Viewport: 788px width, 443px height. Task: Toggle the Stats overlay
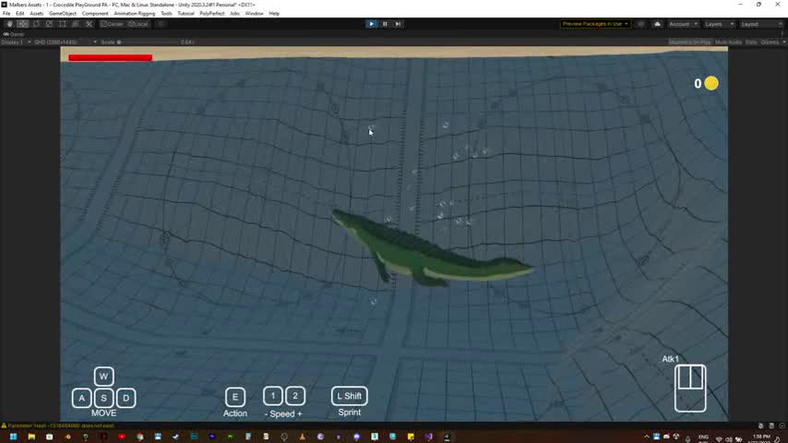(751, 42)
